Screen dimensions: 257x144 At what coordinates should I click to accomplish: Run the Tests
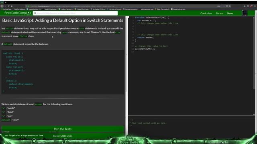tap(63, 129)
